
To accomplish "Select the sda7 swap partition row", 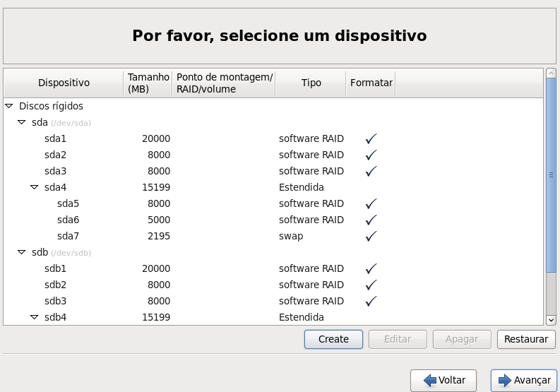I will [273, 236].
